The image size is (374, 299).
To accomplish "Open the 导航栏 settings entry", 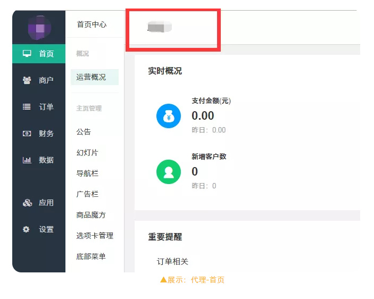I will [87, 173].
